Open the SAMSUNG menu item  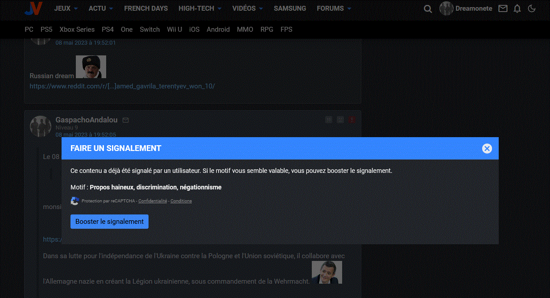pos(290,8)
